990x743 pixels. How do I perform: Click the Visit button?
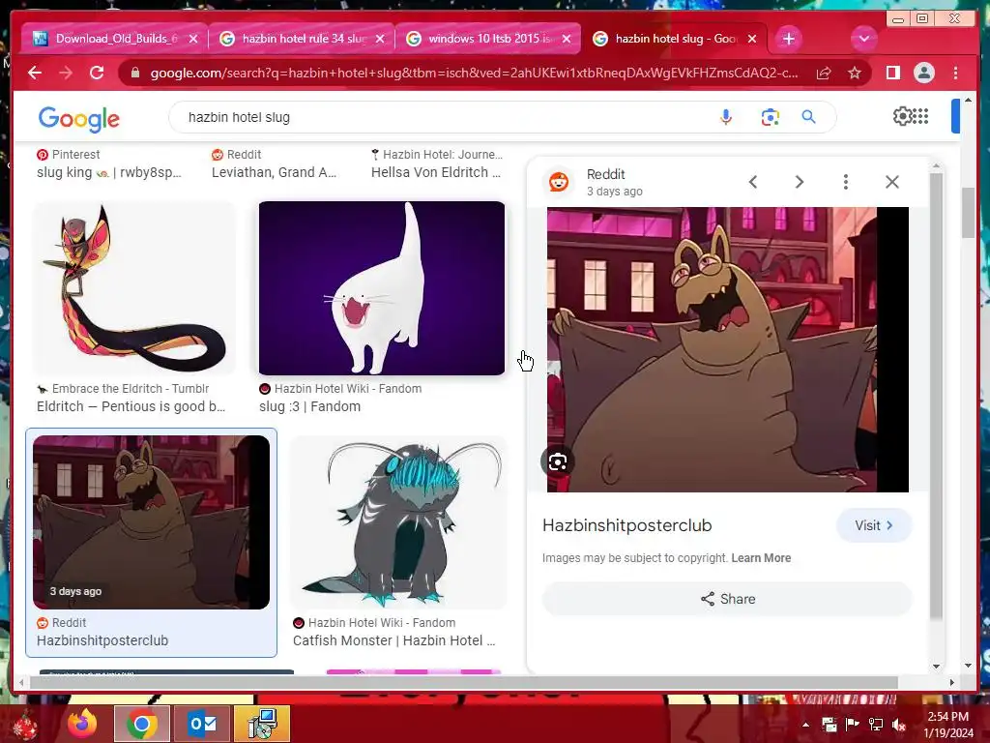874,525
